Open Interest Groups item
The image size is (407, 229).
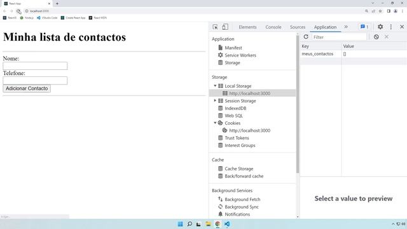[x=237, y=146]
